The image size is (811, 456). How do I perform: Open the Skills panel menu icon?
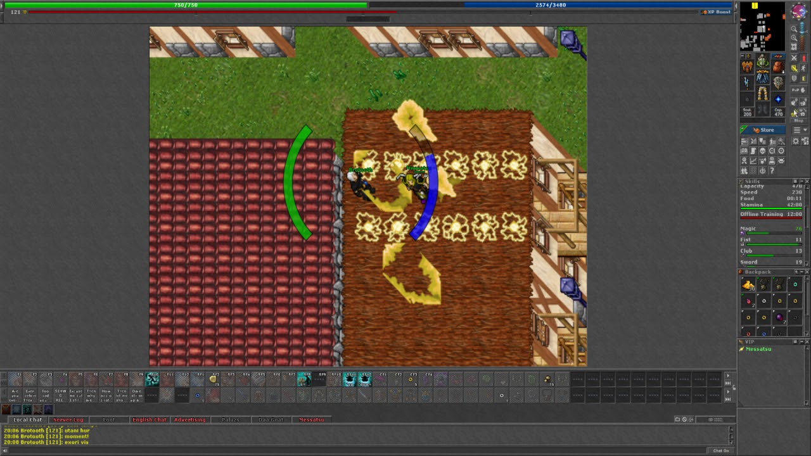(x=795, y=181)
